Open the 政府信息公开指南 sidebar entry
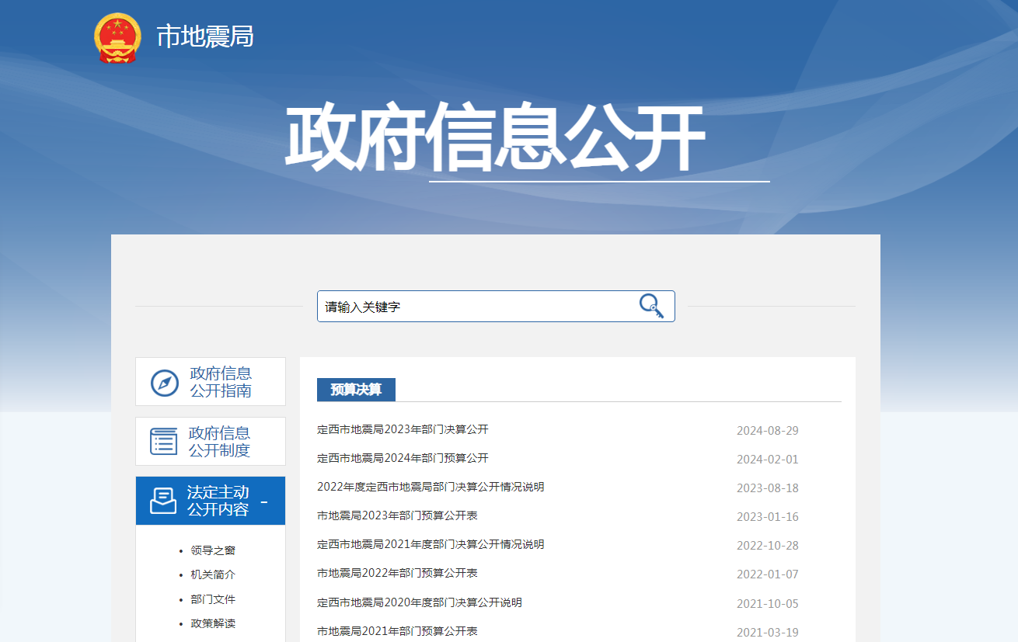The width and height of the screenshot is (1018, 642). pos(221,381)
